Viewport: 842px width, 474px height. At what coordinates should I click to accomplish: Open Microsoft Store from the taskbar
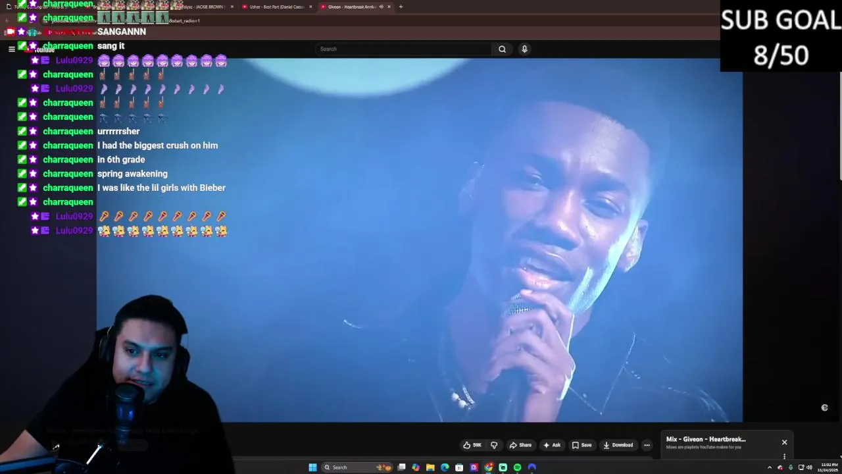(459, 467)
